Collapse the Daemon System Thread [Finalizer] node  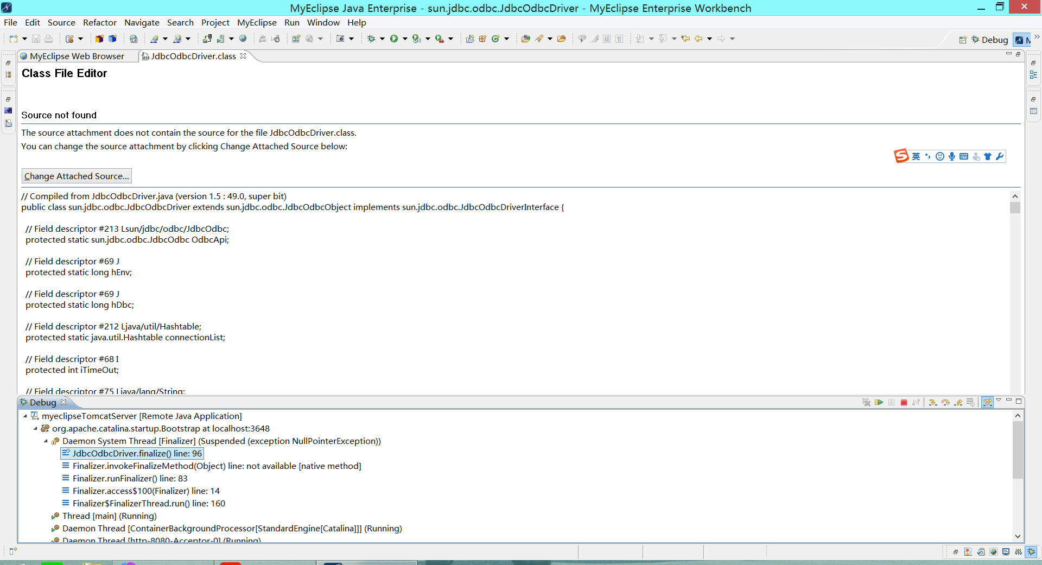click(46, 441)
